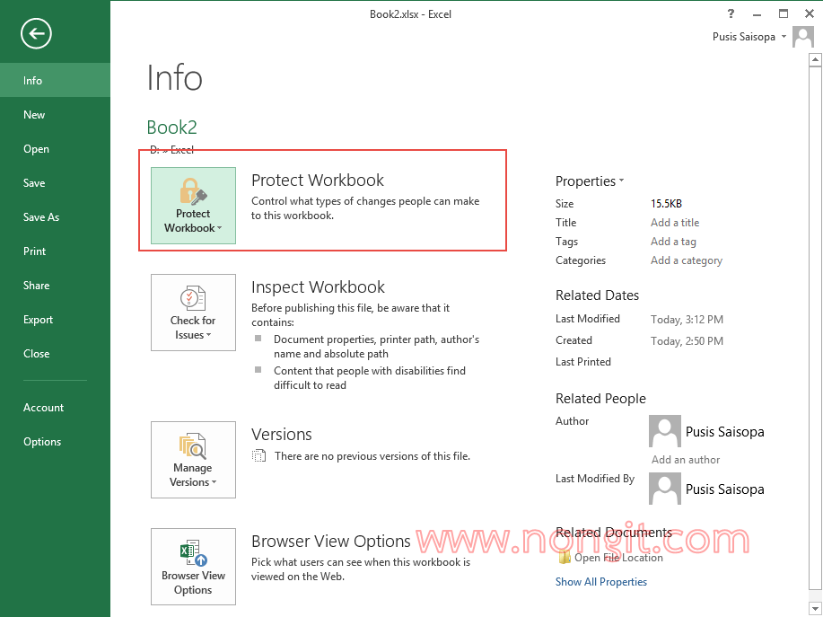The width and height of the screenshot is (823, 617).
Task: Open the Protect Workbook lock icon button
Action: coord(193,205)
